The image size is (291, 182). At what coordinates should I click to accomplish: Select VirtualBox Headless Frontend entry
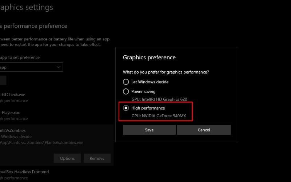(x=24, y=172)
